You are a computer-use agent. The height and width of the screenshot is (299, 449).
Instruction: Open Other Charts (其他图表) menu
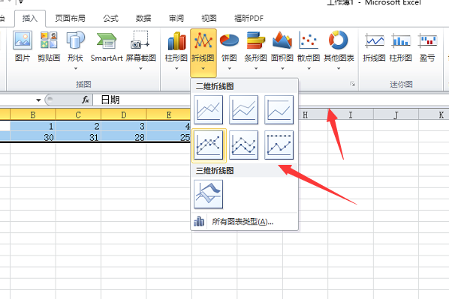(339, 50)
